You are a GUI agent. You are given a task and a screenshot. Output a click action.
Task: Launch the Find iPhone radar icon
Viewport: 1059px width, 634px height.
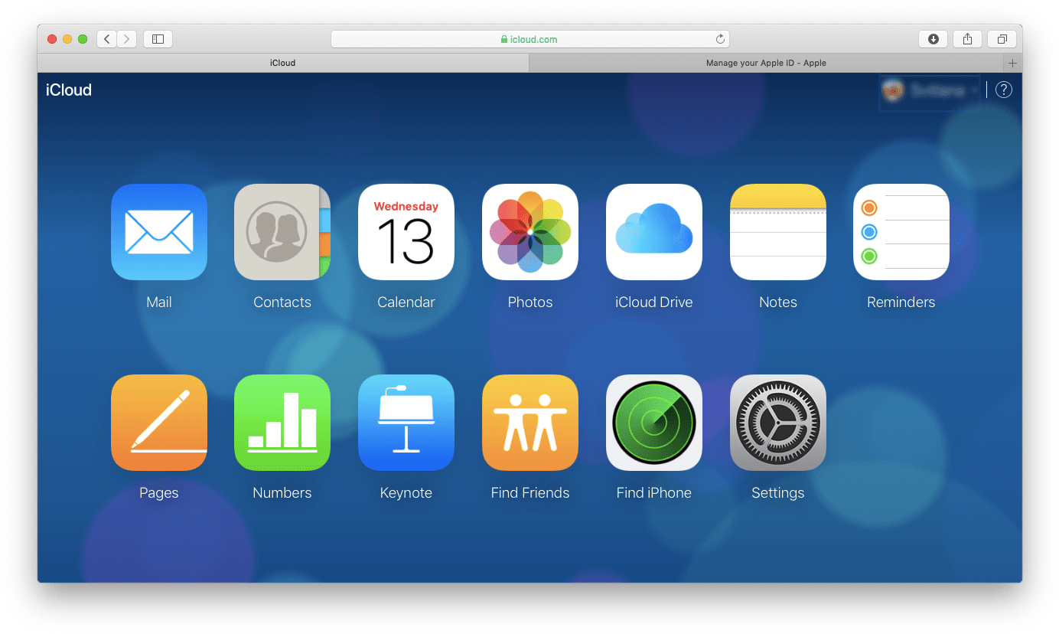pos(654,423)
